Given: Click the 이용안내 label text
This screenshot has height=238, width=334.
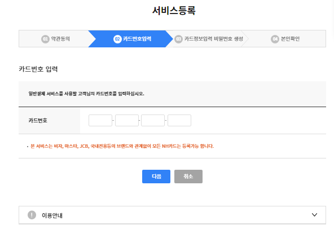Looking at the screenshot, I should pyautogui.click(x=52, y=215).
